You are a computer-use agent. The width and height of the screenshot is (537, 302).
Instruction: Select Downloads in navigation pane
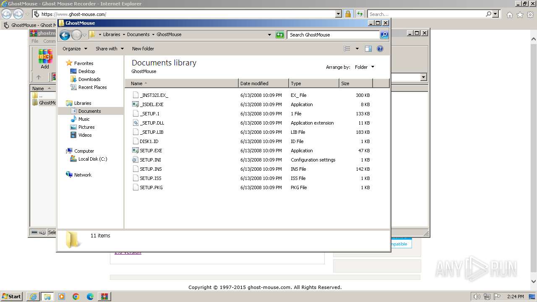pos(89,79)
